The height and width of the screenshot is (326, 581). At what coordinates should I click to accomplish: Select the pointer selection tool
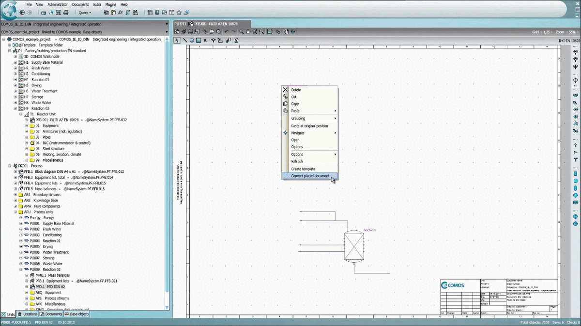click(177, 40)
